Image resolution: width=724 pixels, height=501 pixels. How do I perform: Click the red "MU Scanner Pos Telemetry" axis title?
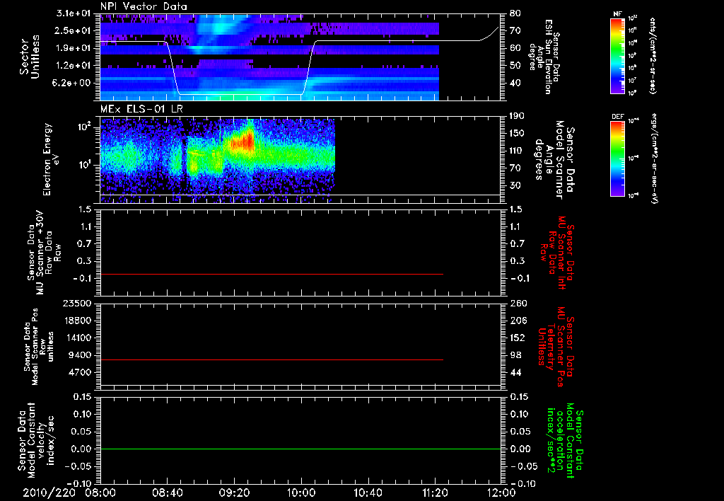pyautogui.click(x=556, y=347)
